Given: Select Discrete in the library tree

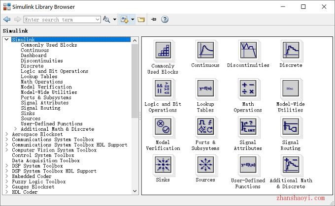Looking at the screenshot, I should [x=32, y=66].
